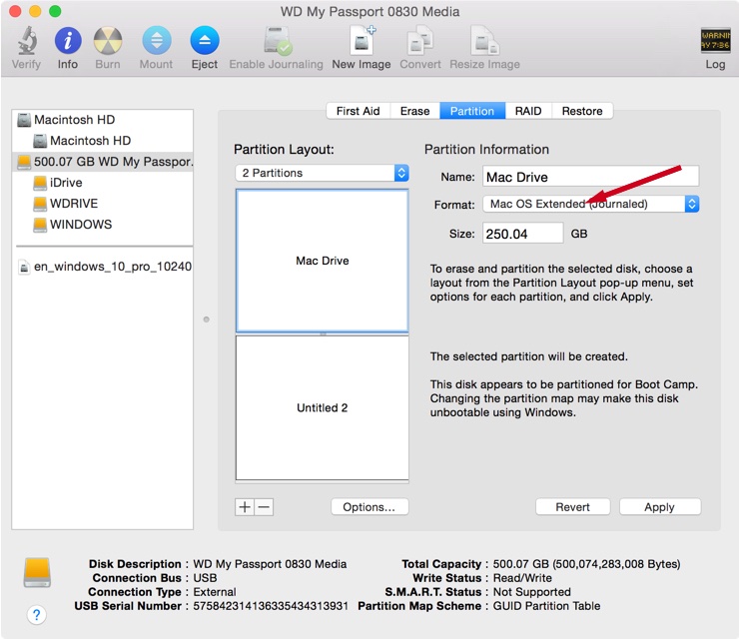
Task: Click the Apply button
Action: pos(660,507)
